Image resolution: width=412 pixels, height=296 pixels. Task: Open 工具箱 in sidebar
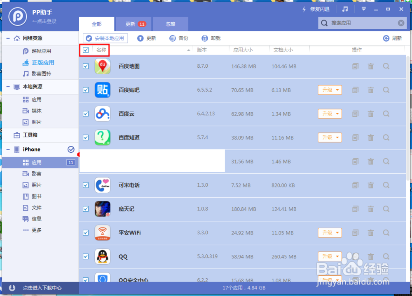tap(26, 135)
